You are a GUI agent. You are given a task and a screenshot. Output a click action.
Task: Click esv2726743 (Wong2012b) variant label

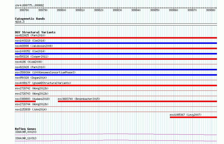32,94
